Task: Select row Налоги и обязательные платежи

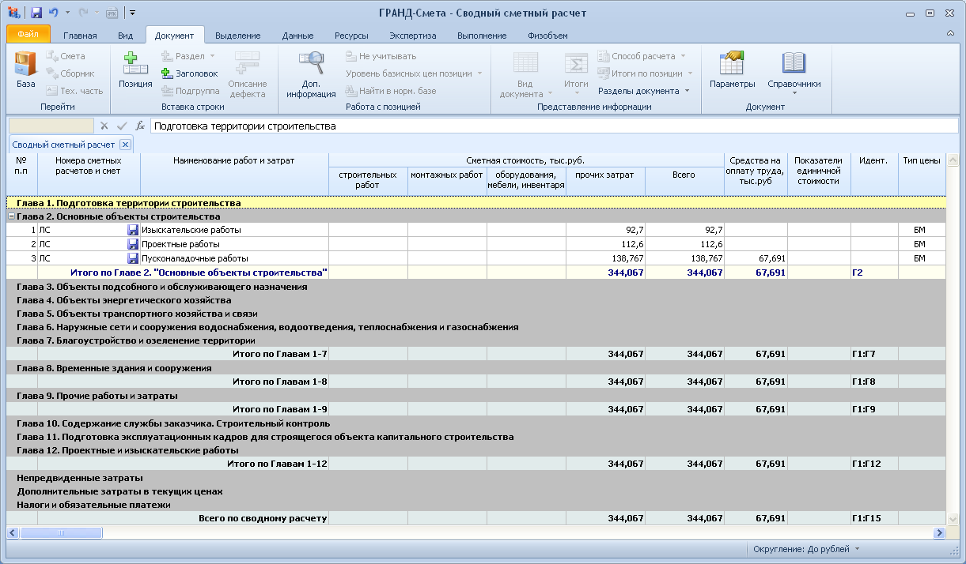Action: [477, 505]
